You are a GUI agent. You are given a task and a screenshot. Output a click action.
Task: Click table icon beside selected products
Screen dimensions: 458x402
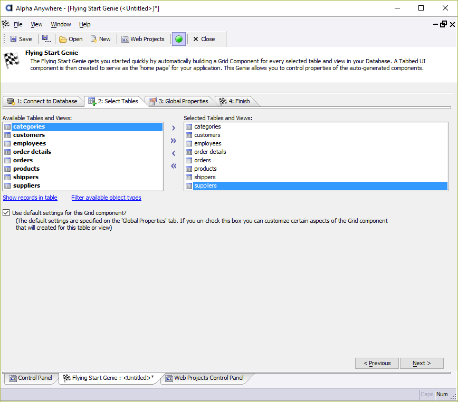coord(189,169)
